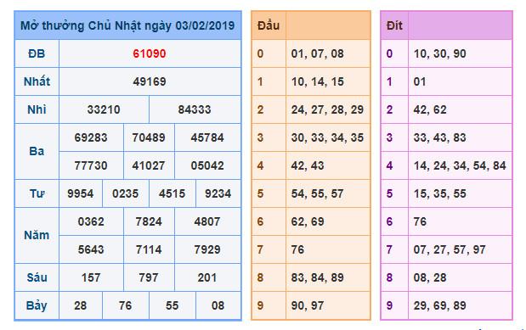Click Đít row values '42, 62'
526x330 pixels.
[x=430, y=109]
